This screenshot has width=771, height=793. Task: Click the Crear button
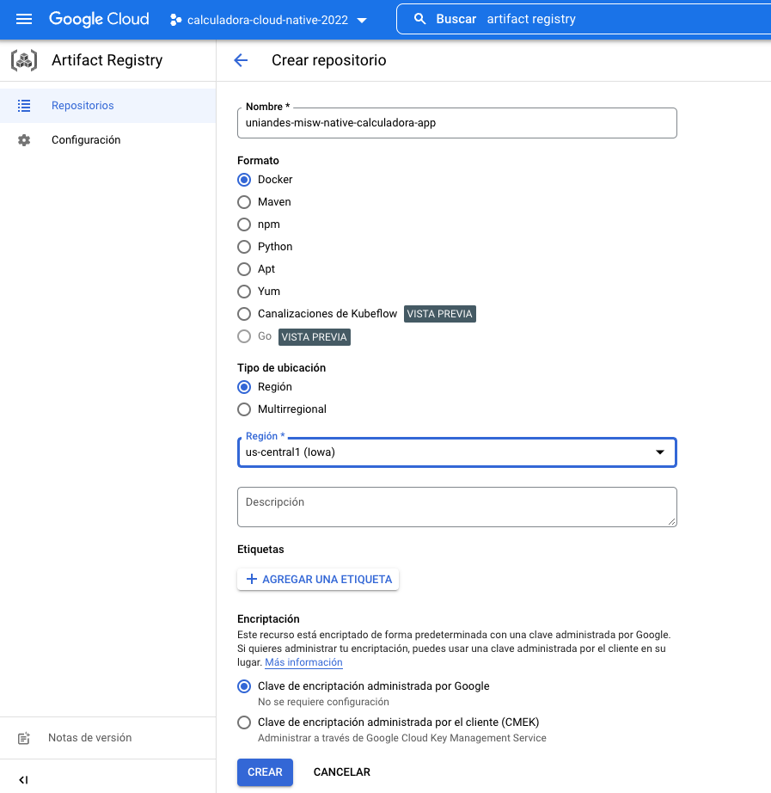click(x=265, y=771)
